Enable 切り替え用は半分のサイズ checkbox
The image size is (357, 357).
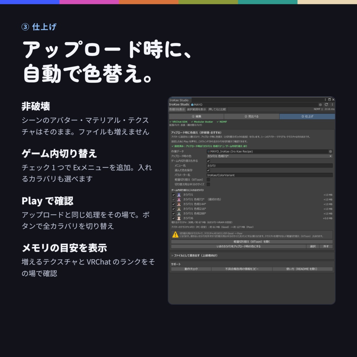click(x=208, y=184)
